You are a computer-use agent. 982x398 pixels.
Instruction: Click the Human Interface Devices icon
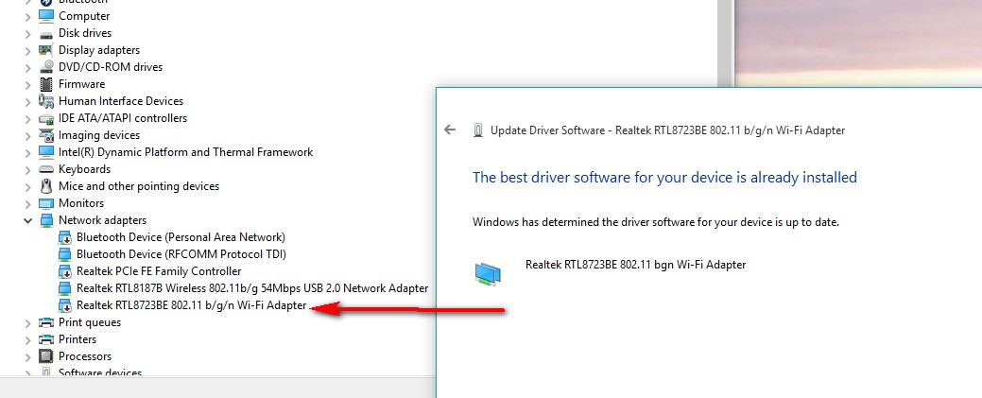[x=46, y=101]
